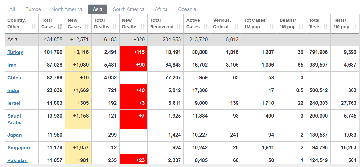Click sort arrows beside Active Cases header
The width and height of the screenshot is (360, 167).
(x=206, y=27)
